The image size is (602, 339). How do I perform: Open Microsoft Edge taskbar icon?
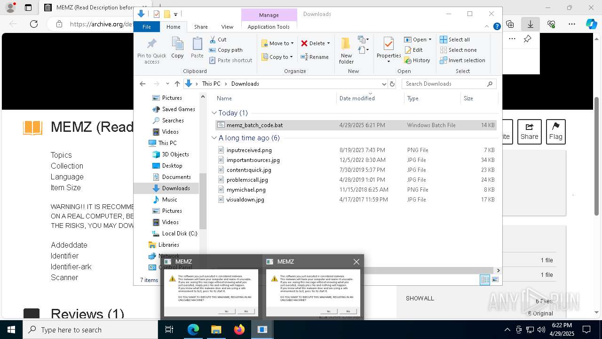(x=193, y=330)
